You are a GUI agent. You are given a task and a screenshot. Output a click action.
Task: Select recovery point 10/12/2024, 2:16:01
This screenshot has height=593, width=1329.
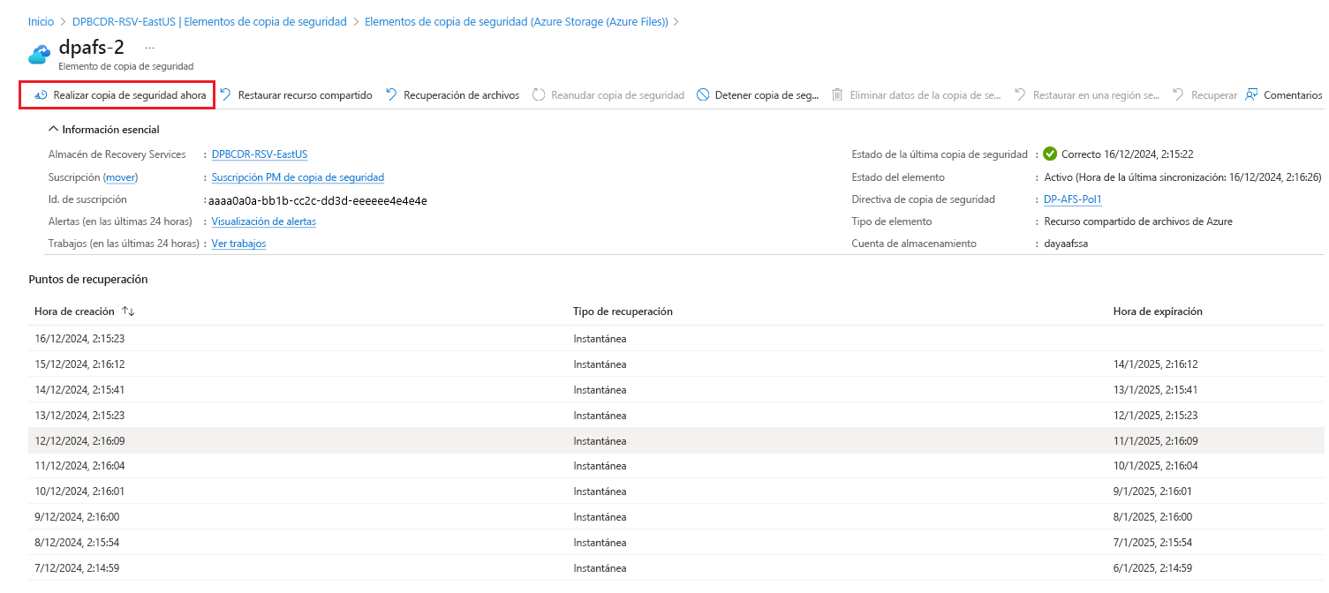click(676, 492)
